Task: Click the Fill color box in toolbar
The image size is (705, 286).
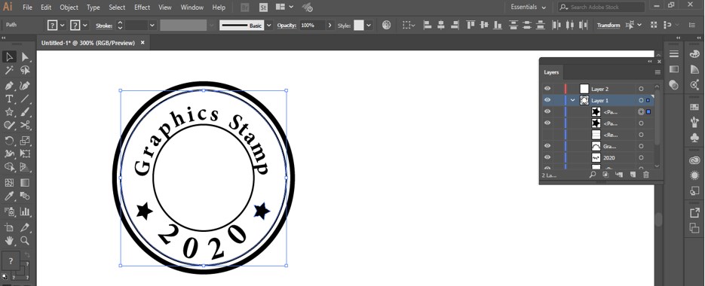Action: tap(11, 261)
